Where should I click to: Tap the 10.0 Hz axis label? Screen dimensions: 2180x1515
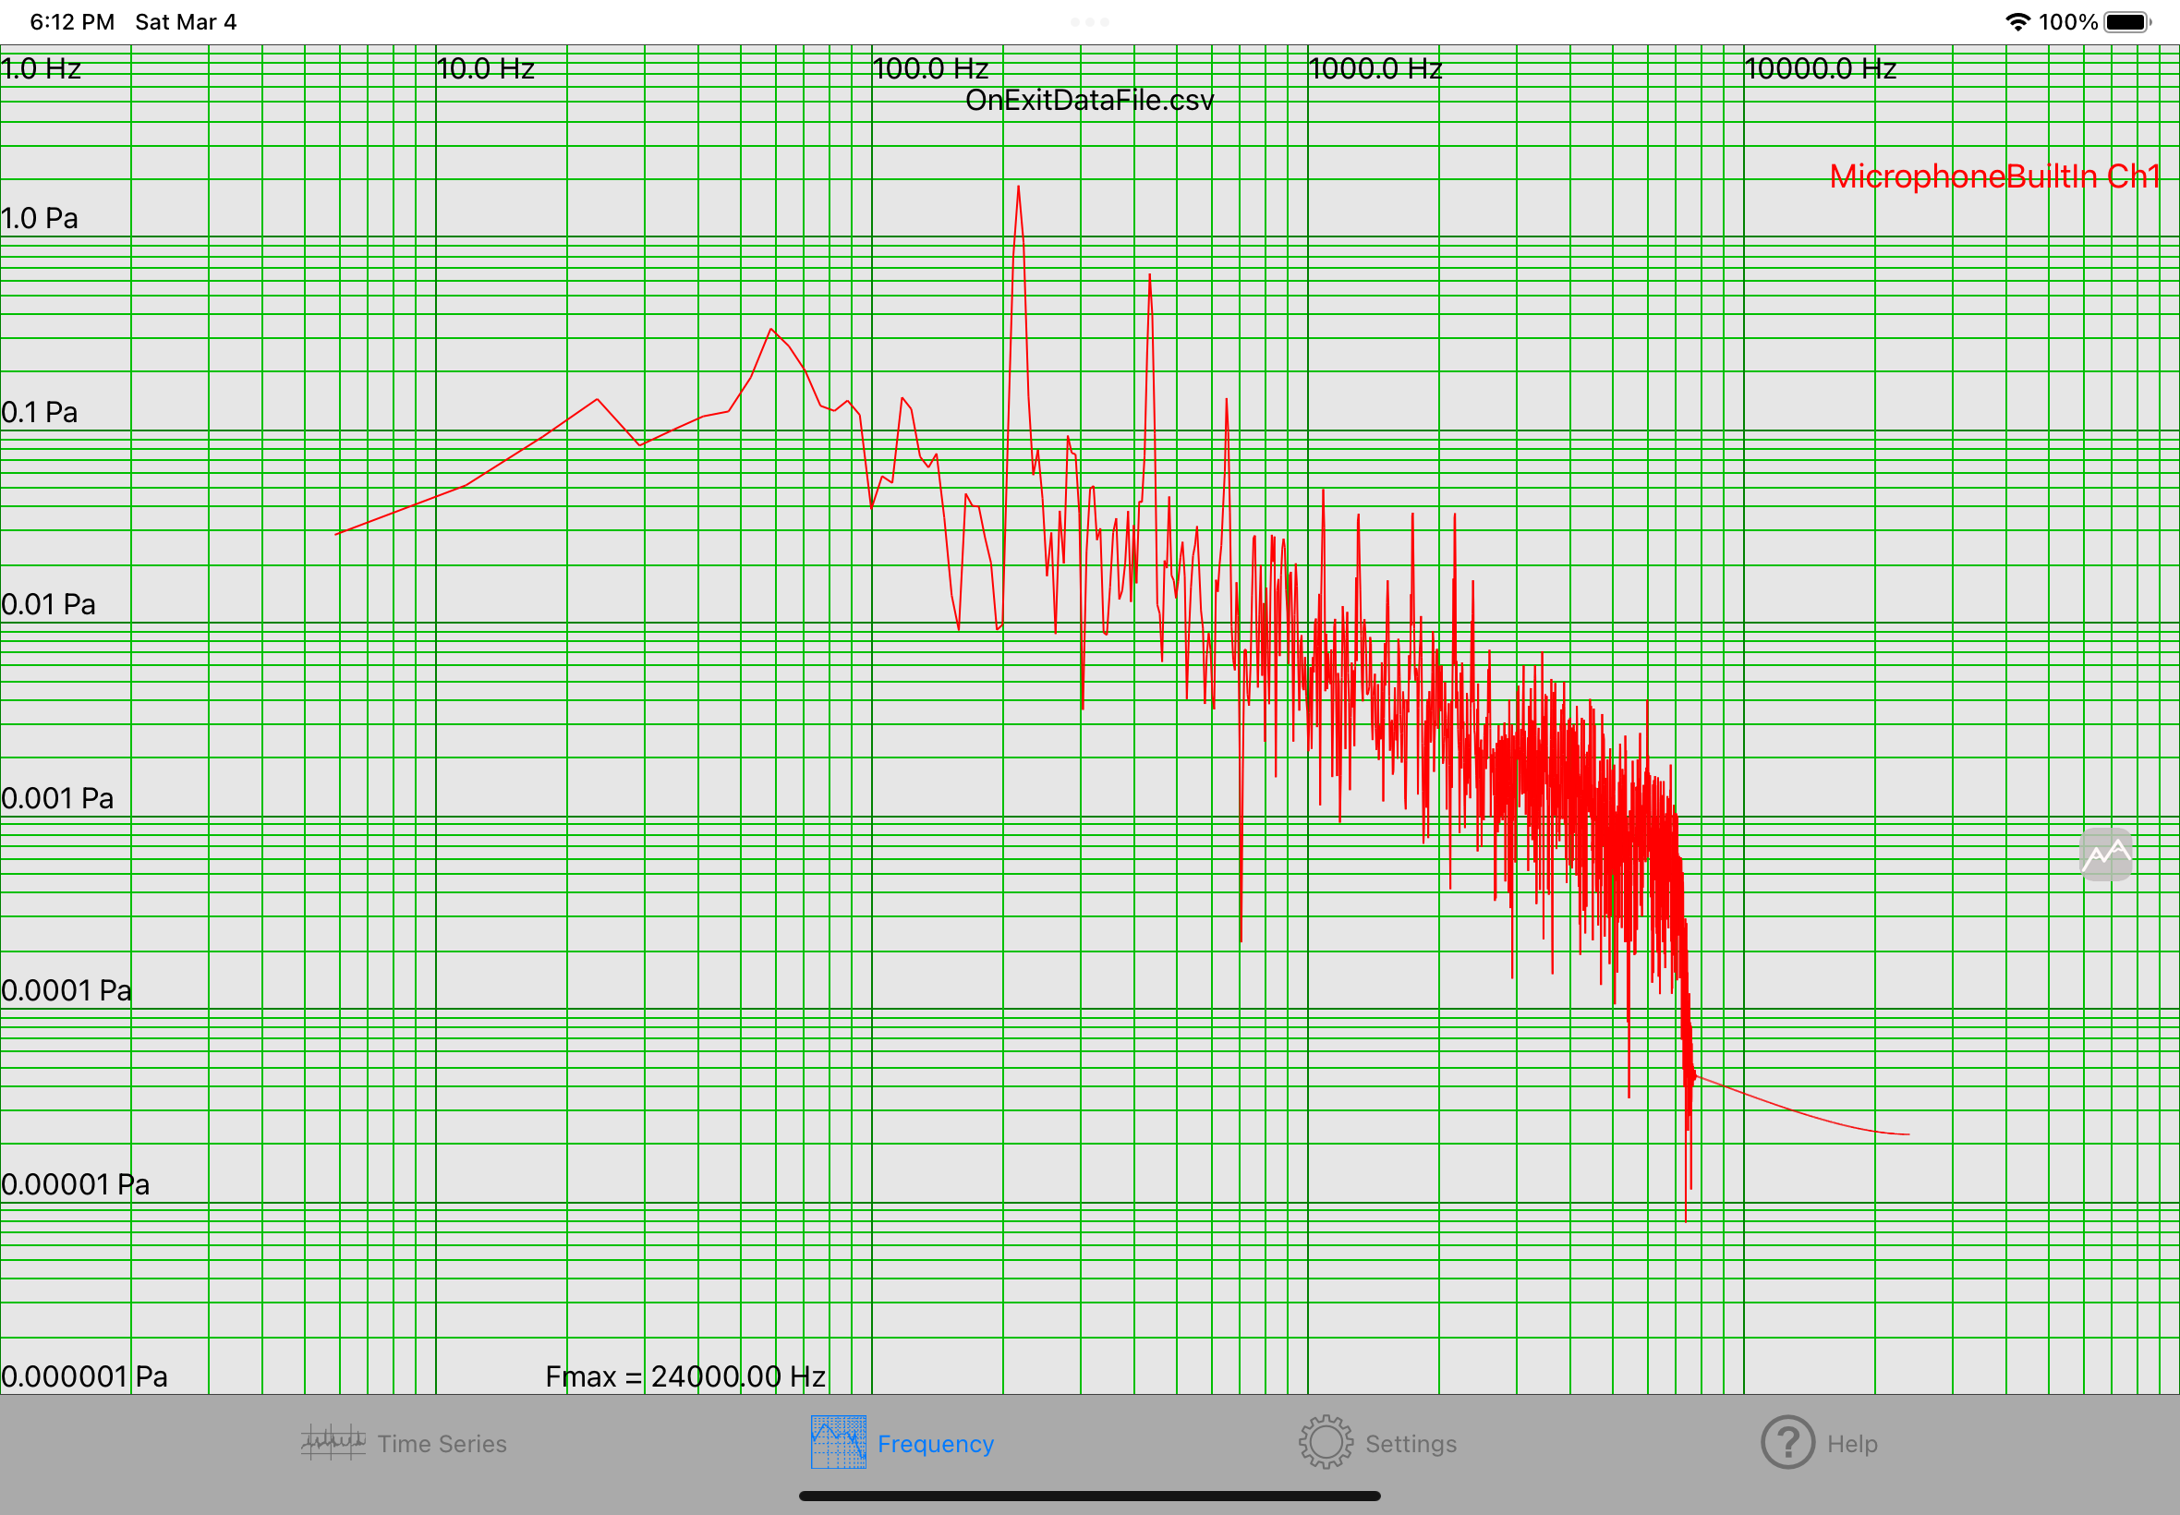click(x=486, y=68)
